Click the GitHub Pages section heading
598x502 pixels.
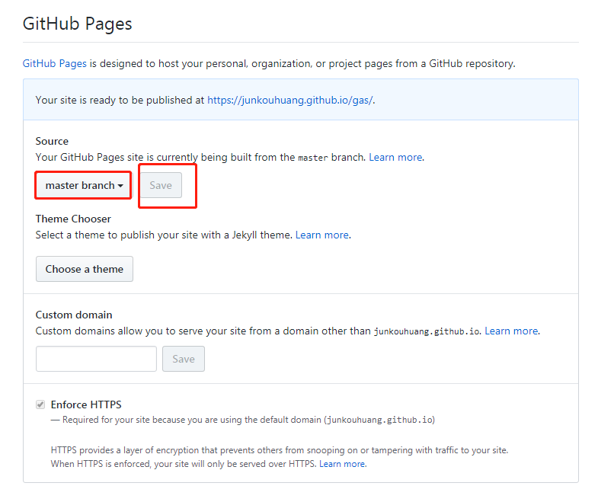pos(78,24)
